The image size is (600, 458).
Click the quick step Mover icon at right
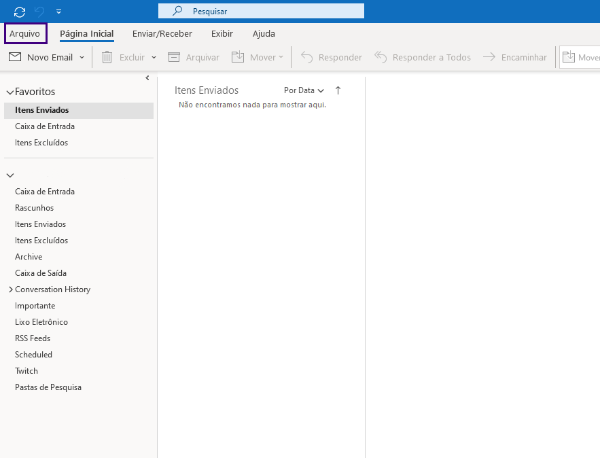pos(569,57)
